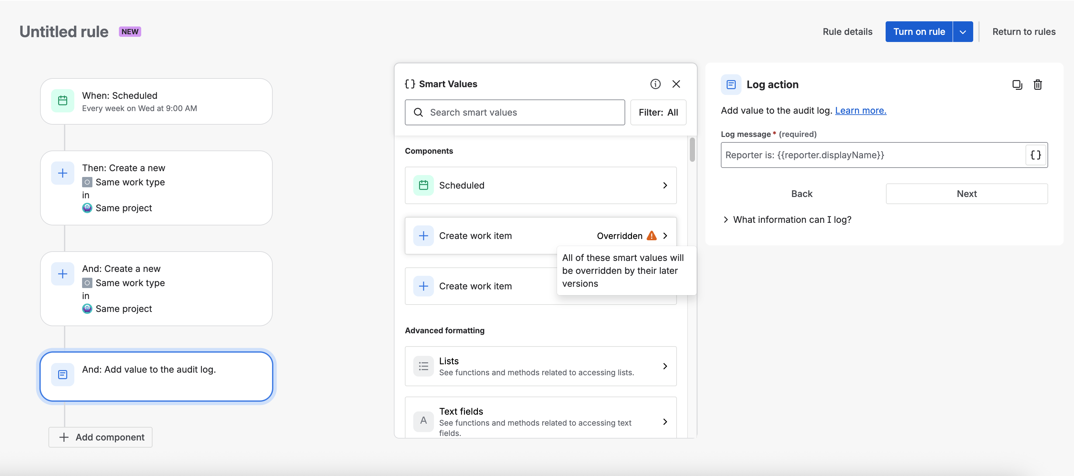Select the Scheduled calendar trigger icon
This screenshot has width=1074, height=476.
[x=63, y=101]
